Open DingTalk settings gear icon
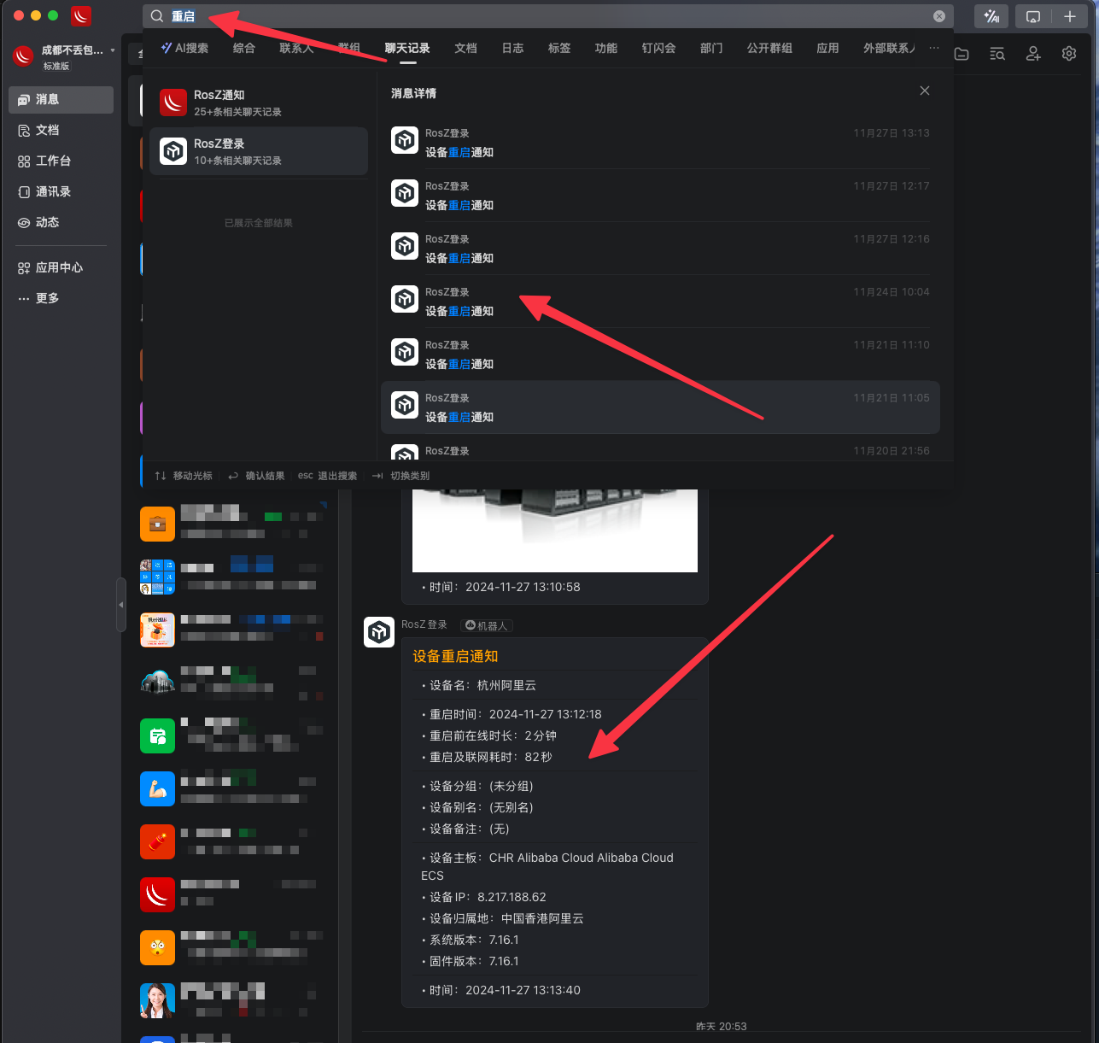The image size is (1099, 1043). pyautogui.click(x=1068, y=53)
